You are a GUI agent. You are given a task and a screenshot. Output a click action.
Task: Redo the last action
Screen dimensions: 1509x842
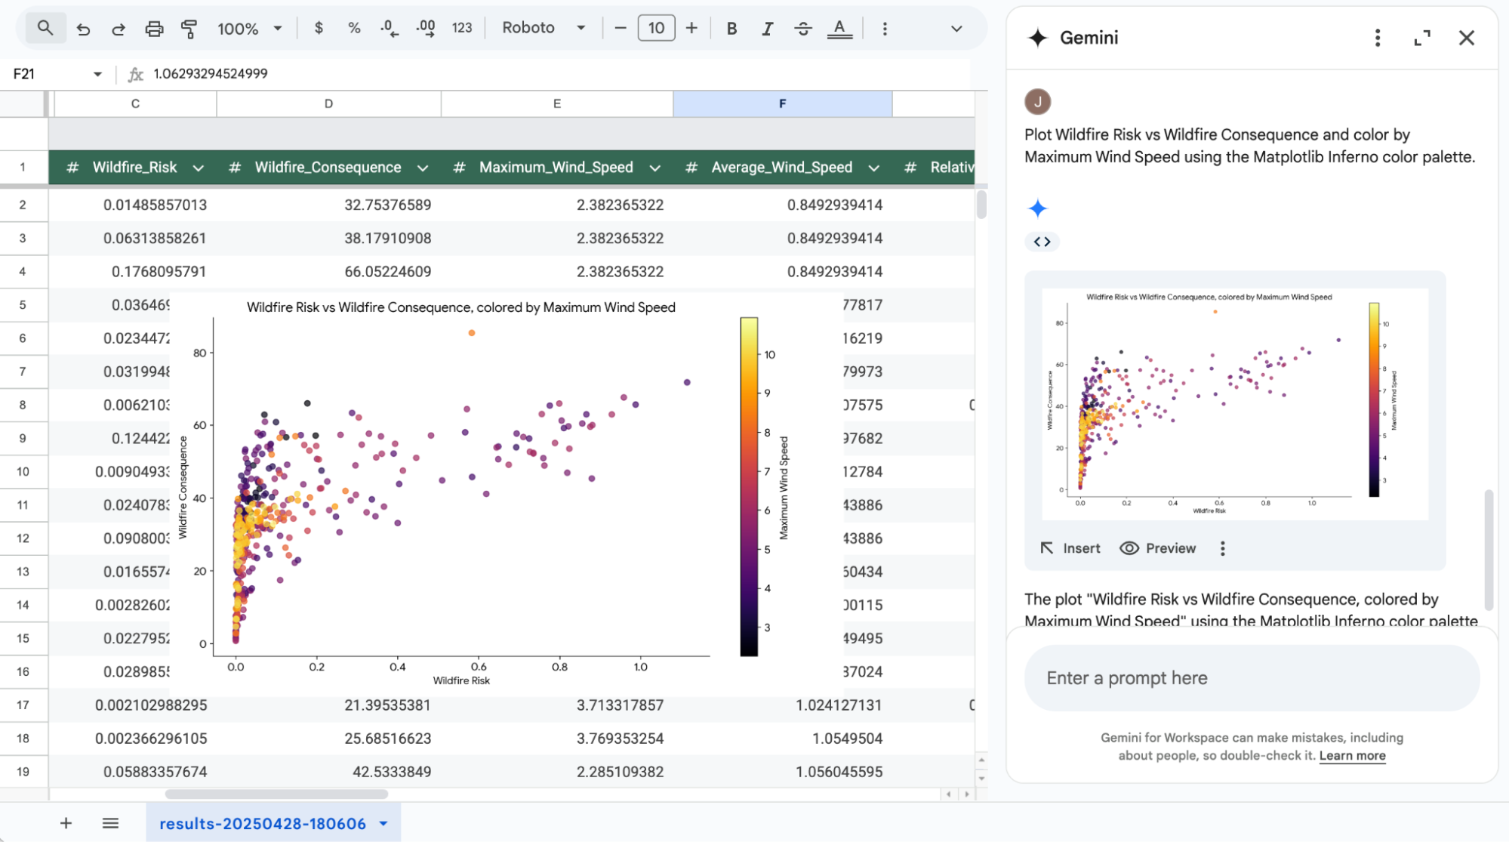coord(119,29)
